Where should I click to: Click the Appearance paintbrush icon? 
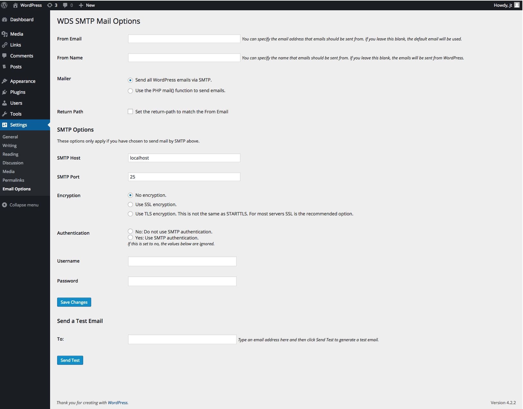coord(4,81)
